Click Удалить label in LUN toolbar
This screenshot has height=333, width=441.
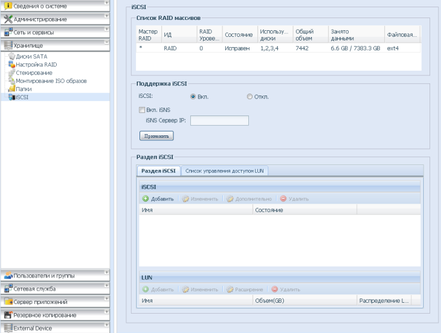[290, 289]
